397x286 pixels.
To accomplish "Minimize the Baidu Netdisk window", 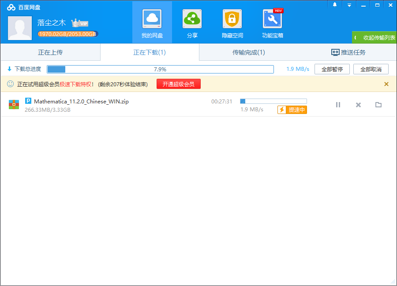I will tap(363, 5).
